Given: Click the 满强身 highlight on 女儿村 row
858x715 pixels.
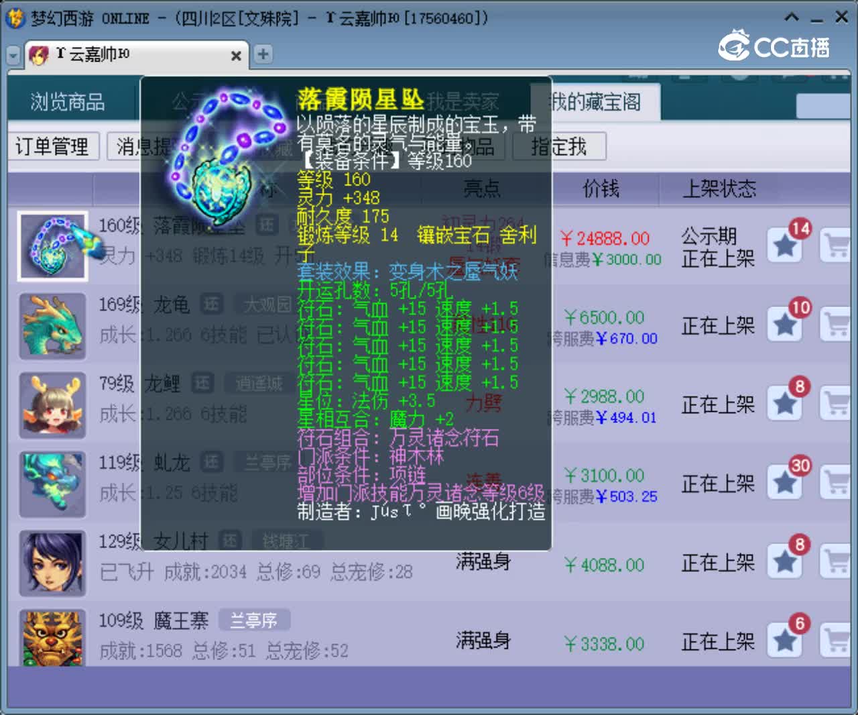Looking at the screenshot, I should 483,562.
